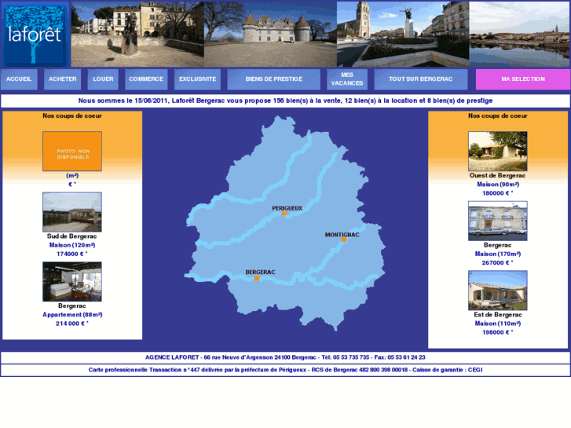This screenshot has height=428, width=571.
Task: Click the AGENCE LAFORET address footer line
Action: click(x=285, y=357)
